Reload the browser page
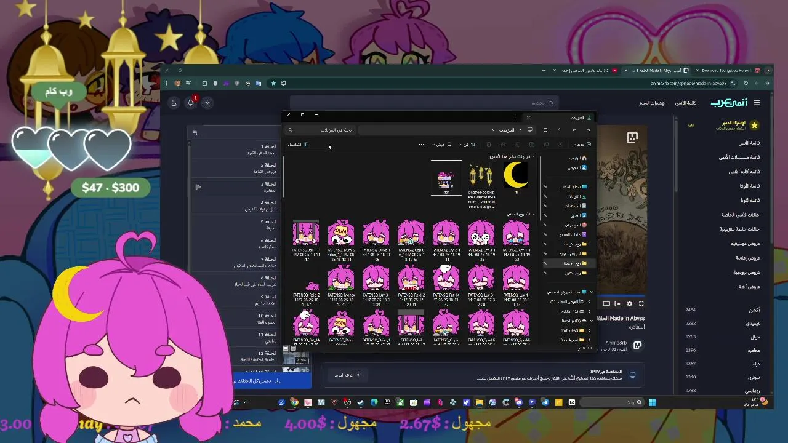788x443 pixels. 746,83
